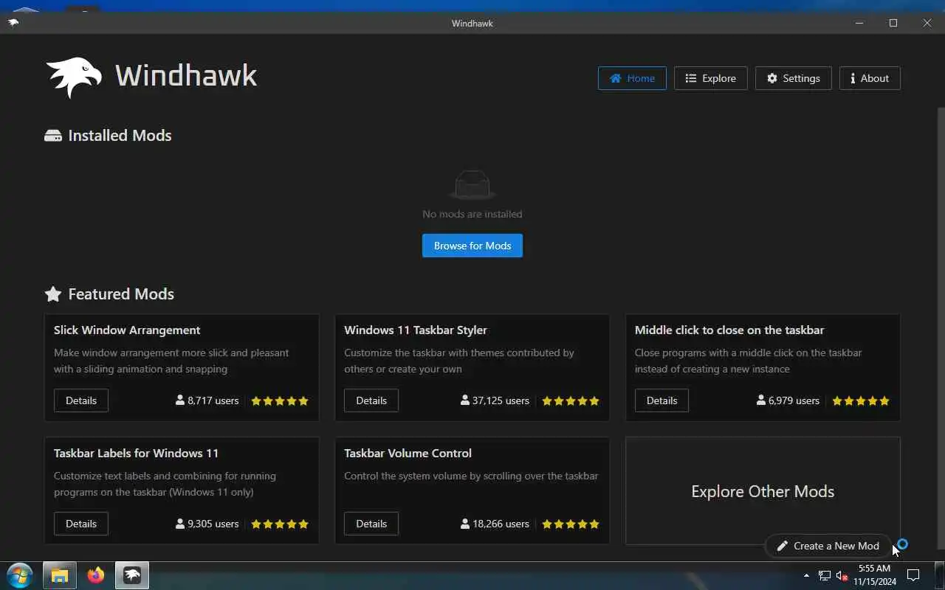Image resolution: width=945 pixels, height=590 pixels.
Task: Click the 8,717 users text
Action: pyautogui.click(x=213, y=400)
